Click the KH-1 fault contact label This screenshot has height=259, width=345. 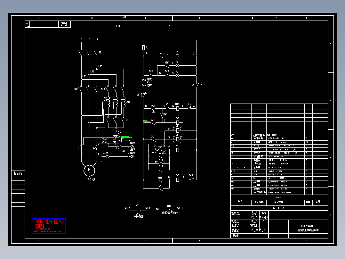128,208
